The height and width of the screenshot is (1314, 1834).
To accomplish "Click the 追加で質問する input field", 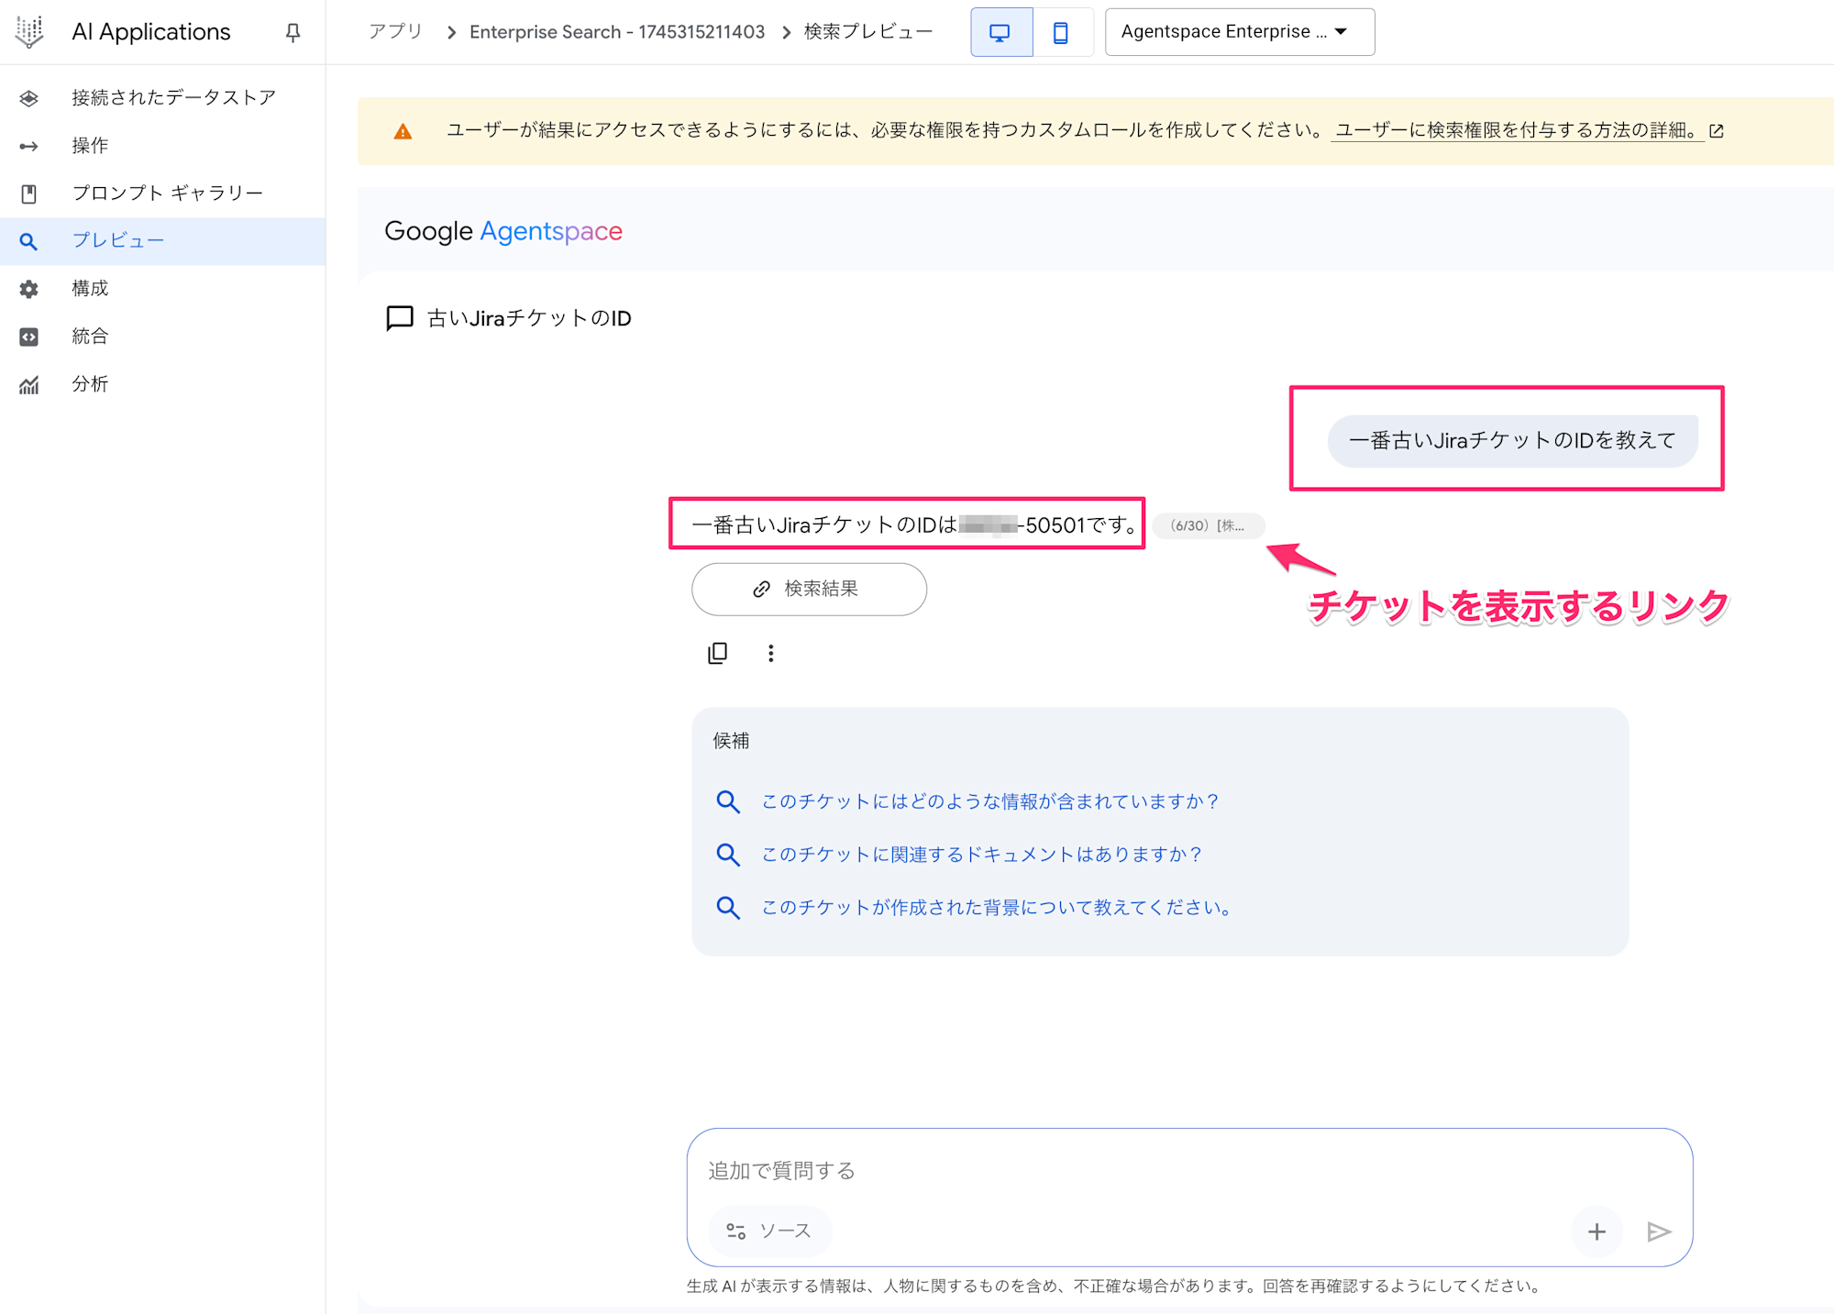I will point(1188,1171).
